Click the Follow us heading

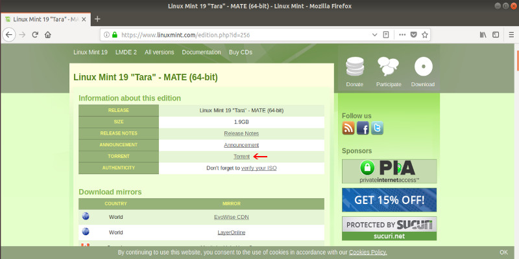(x=356, y=116)
